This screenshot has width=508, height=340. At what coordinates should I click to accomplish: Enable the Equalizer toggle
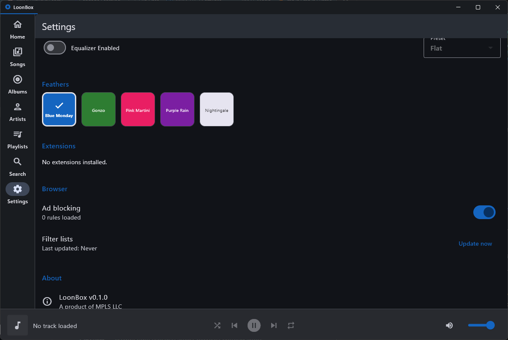(54, 48)
